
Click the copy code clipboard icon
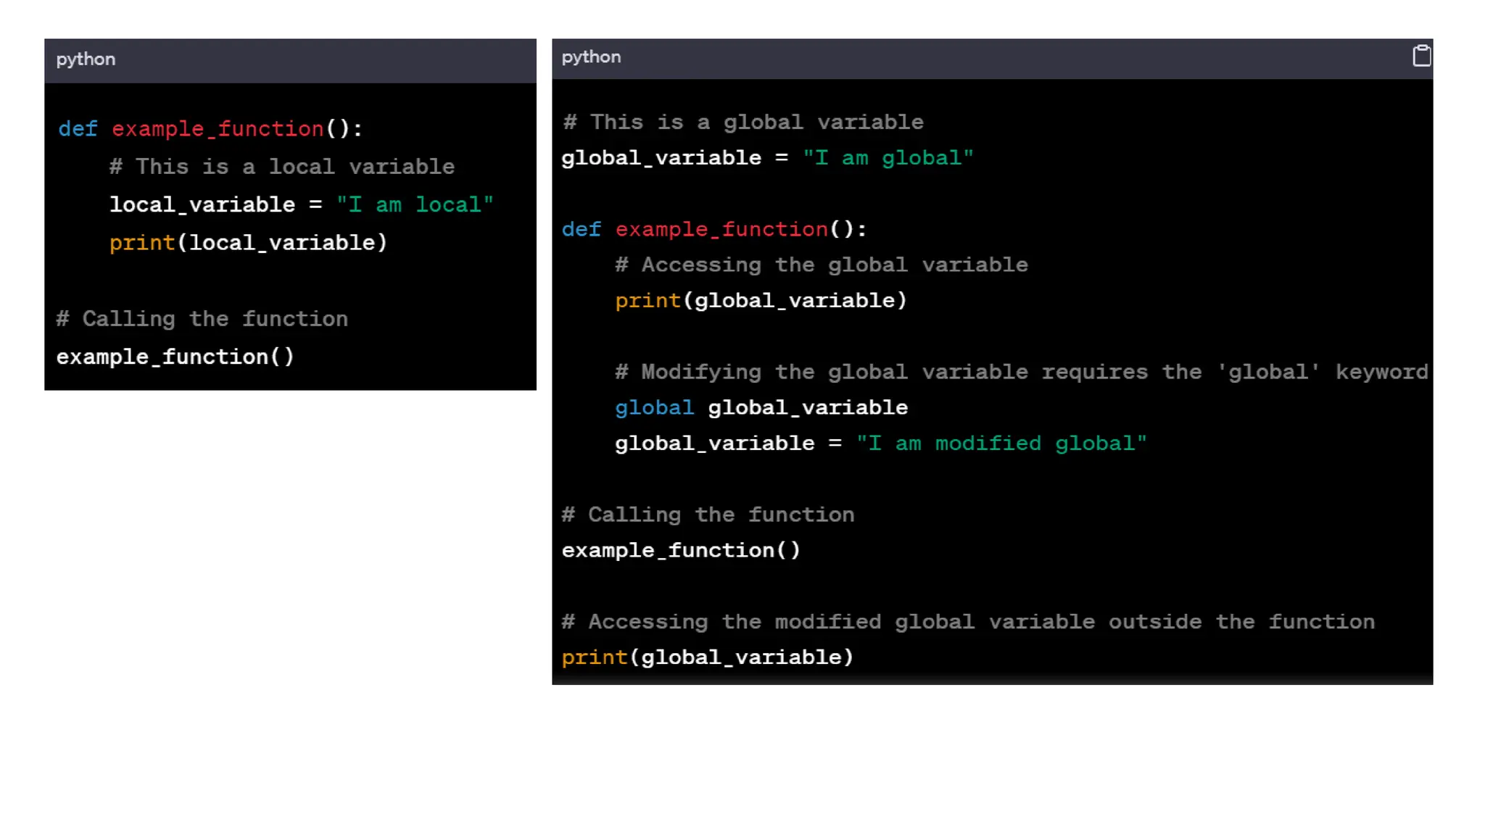[x=1421, y=56]
